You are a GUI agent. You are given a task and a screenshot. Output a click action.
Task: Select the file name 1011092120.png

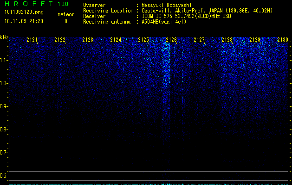24,12
